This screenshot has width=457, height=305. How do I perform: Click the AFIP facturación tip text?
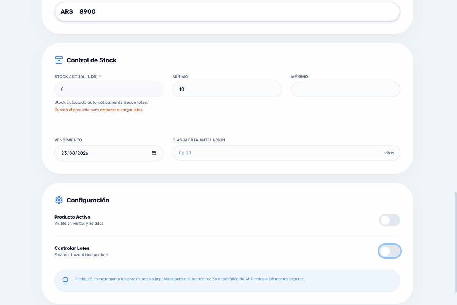tap(190, 279)
